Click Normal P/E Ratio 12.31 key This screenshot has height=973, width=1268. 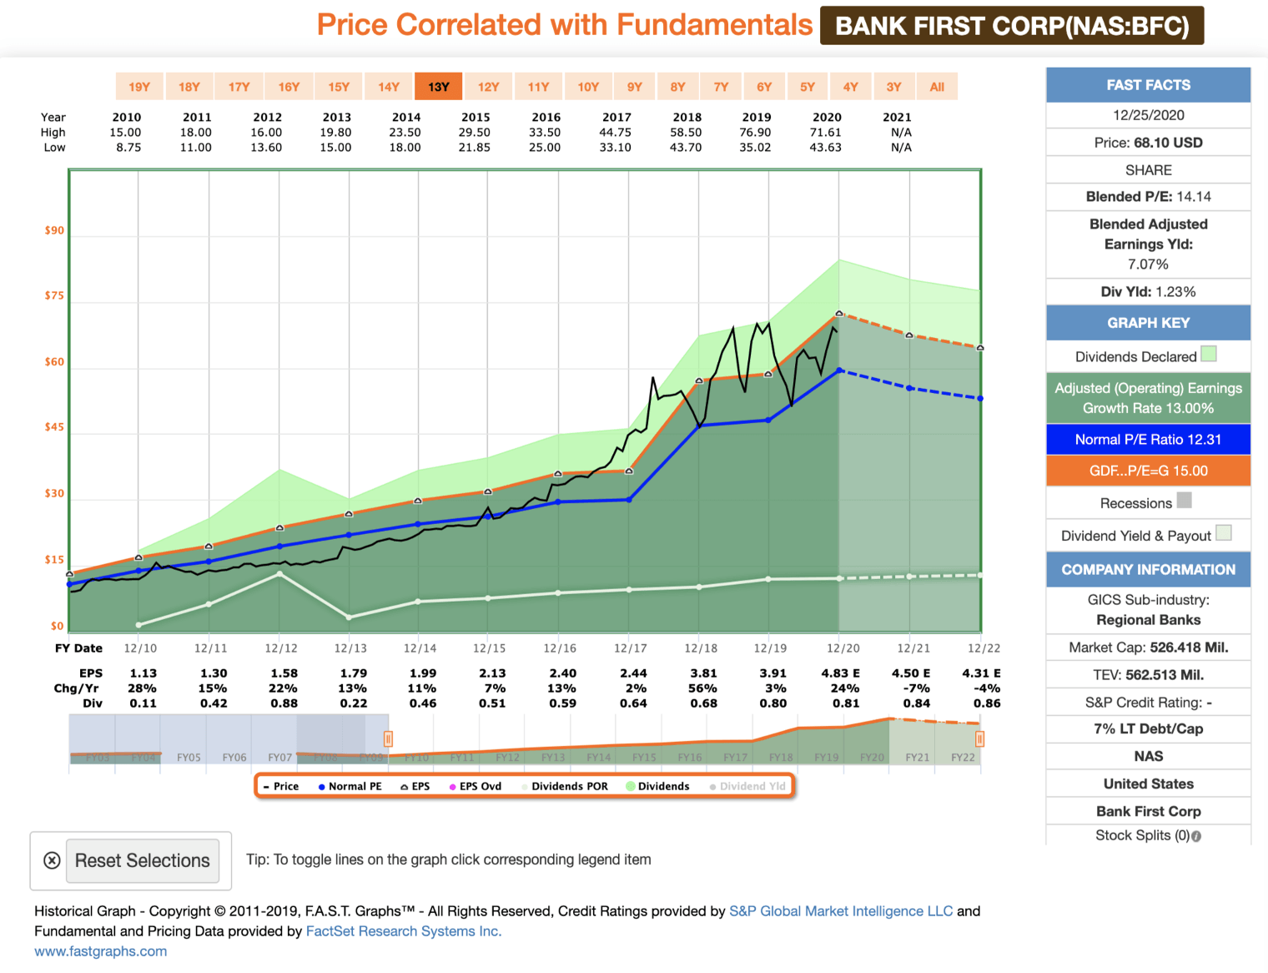pos(1149,440)
